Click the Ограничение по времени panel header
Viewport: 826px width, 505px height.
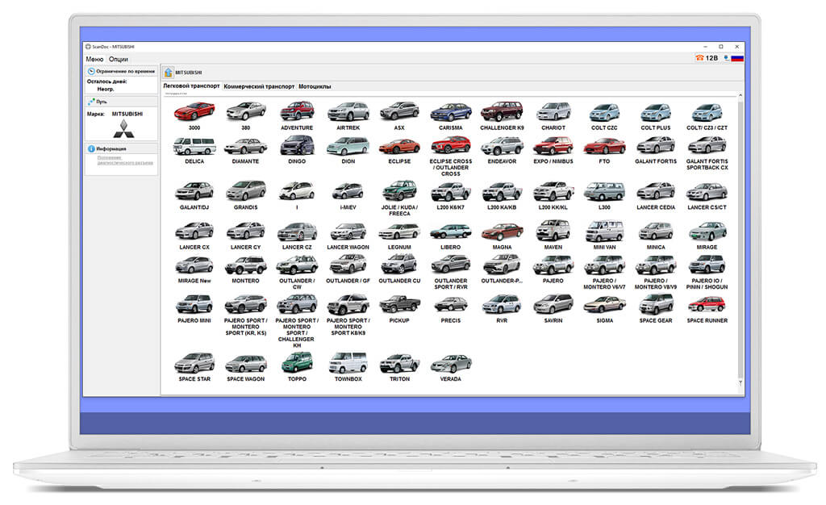(121, 71)
